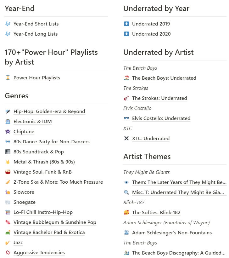
Task: Open Hip-Hop: Golden-era & Beyond
Action: click(x=49, y=112)
